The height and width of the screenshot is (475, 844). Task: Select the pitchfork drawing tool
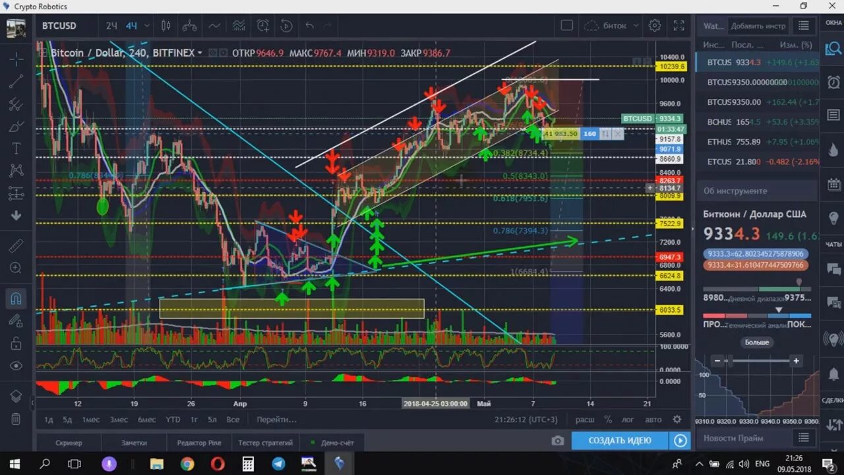[16, 104]
